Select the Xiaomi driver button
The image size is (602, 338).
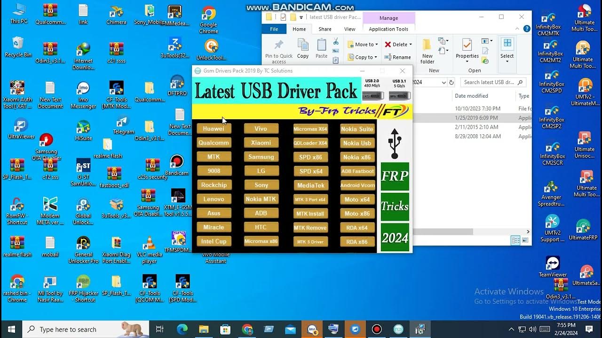pyautogui.click(x=261, y=143)
